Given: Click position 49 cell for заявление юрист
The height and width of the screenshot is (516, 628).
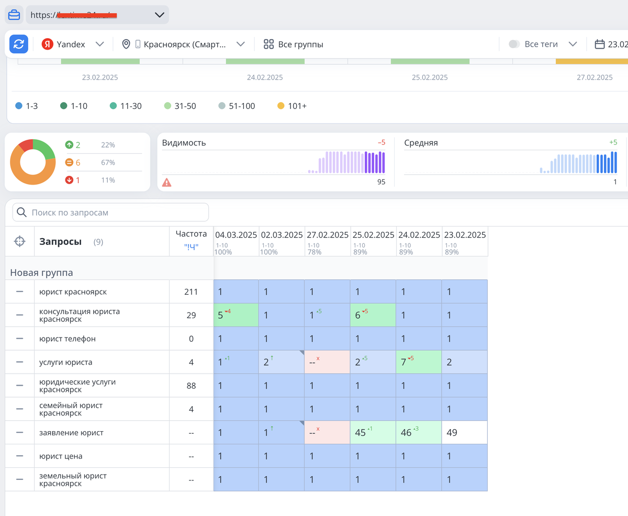Looking at the screenshot, I should (465, 433).
